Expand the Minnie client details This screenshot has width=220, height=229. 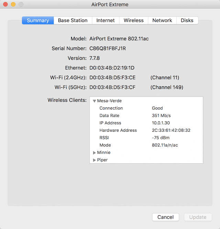tap(95, 153)
